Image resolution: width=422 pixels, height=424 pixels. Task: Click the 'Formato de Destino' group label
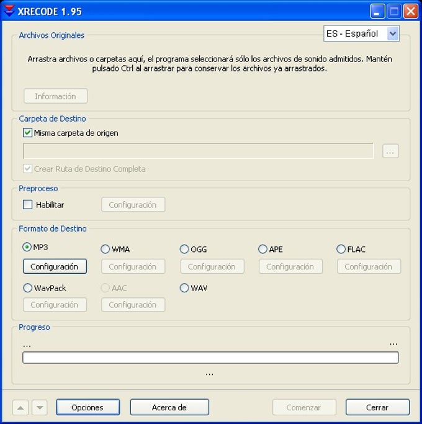[x=53, y=228]
